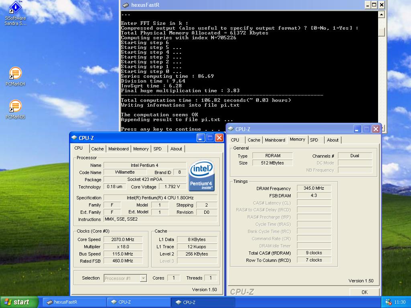Click the Core Voltage 1.792 V value

pyautogui.click(x=172, y=186)
